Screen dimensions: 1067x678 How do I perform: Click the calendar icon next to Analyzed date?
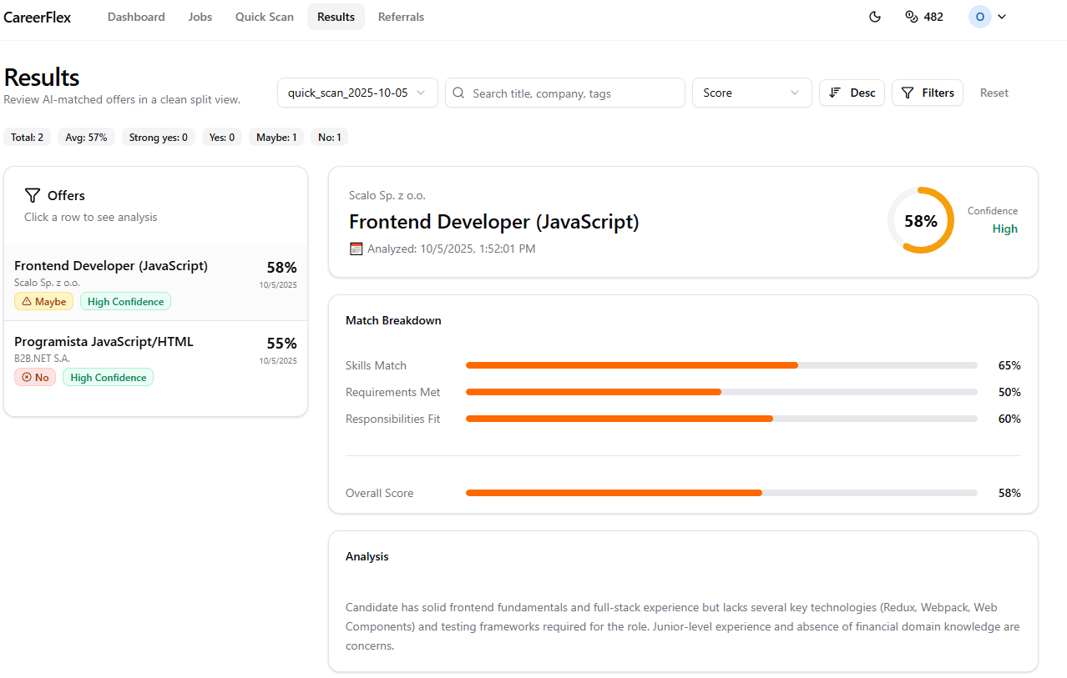pos(356,248)
